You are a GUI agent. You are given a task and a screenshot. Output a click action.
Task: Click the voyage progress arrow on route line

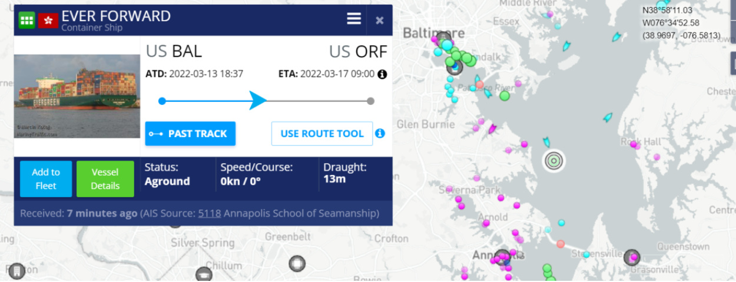click(257, 100)
